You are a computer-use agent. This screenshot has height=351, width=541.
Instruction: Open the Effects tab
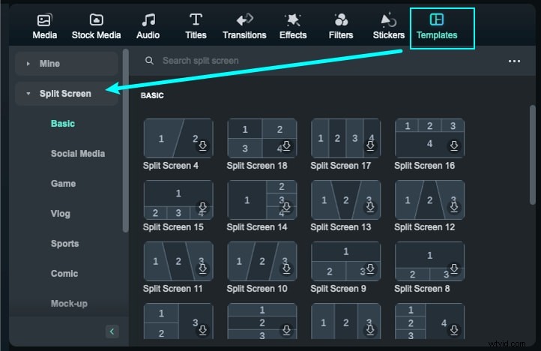293,26
